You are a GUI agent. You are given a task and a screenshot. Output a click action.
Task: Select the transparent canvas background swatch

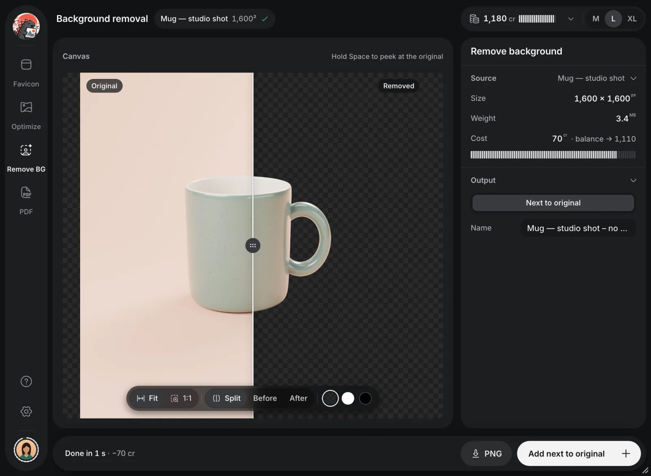pos(330,398)
